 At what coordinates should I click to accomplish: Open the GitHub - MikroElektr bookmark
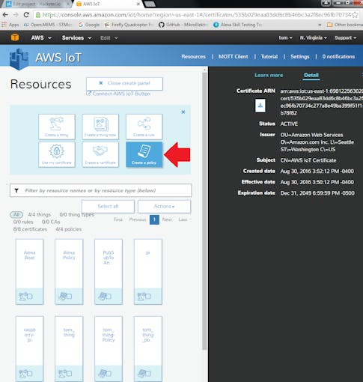tap(183, 25)
